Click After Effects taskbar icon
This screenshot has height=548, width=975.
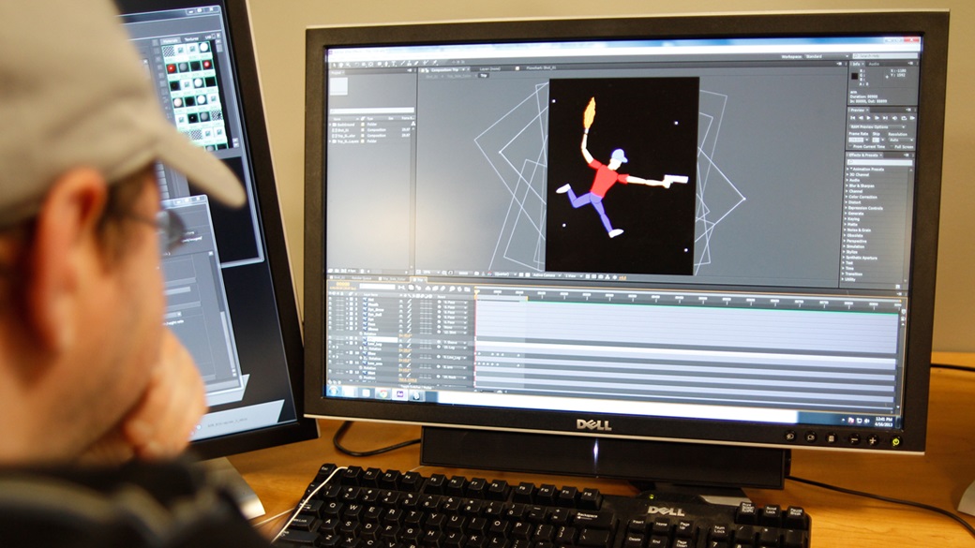click(x=399, y=394)
